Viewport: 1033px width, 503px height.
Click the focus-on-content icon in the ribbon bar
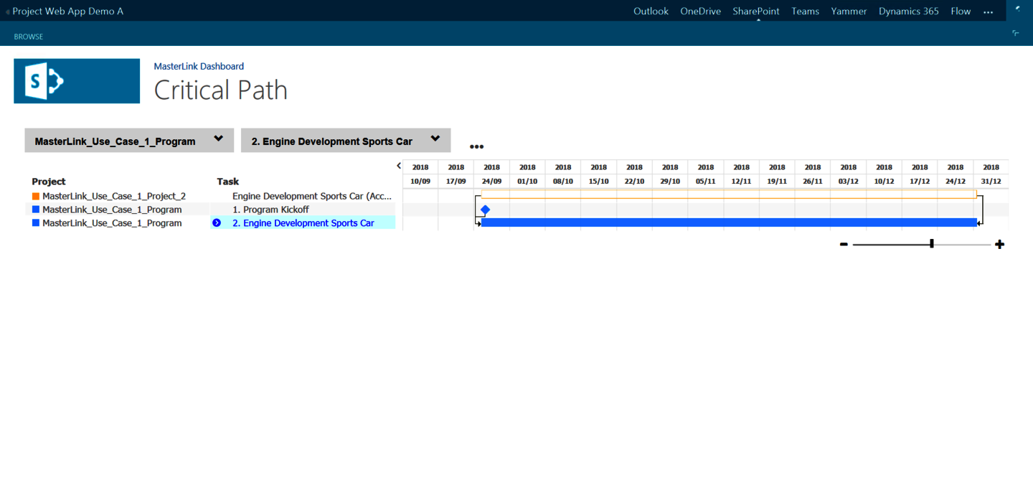[x=1016, y=33]
